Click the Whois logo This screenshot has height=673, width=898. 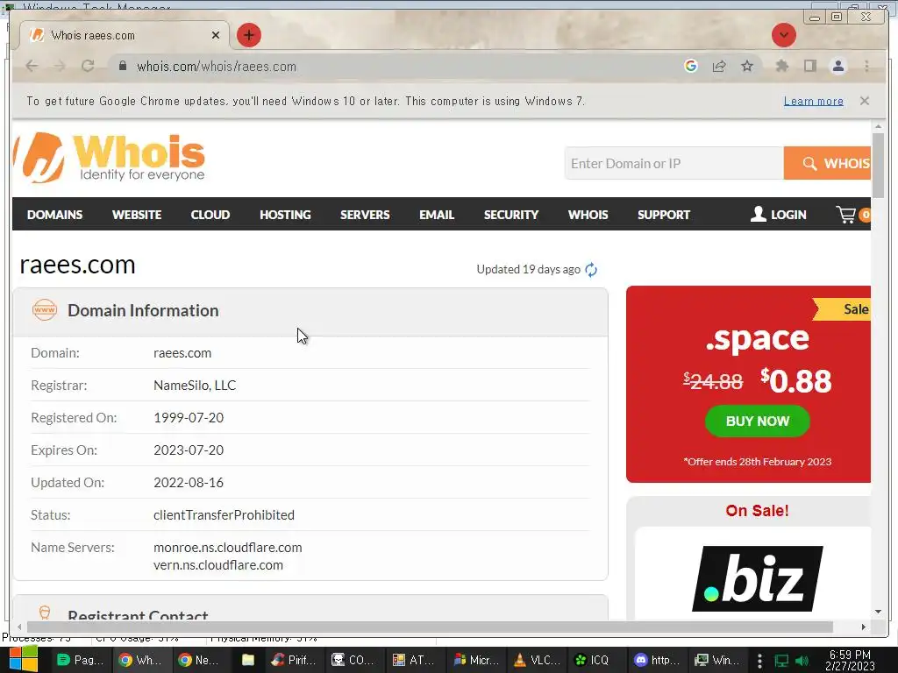point(110,158)
